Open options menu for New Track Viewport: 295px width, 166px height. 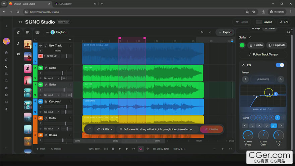pyautogui.click(x=70, y=46)
